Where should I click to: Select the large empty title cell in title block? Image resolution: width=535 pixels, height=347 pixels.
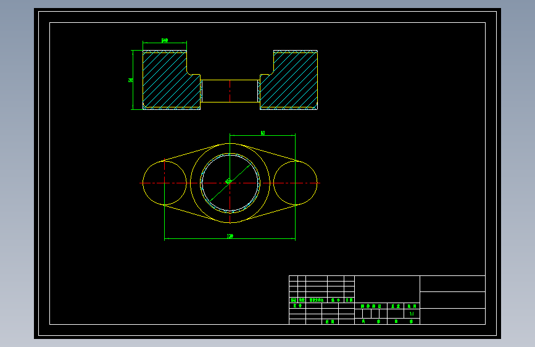pyautogui.click(x=388, y=289)
